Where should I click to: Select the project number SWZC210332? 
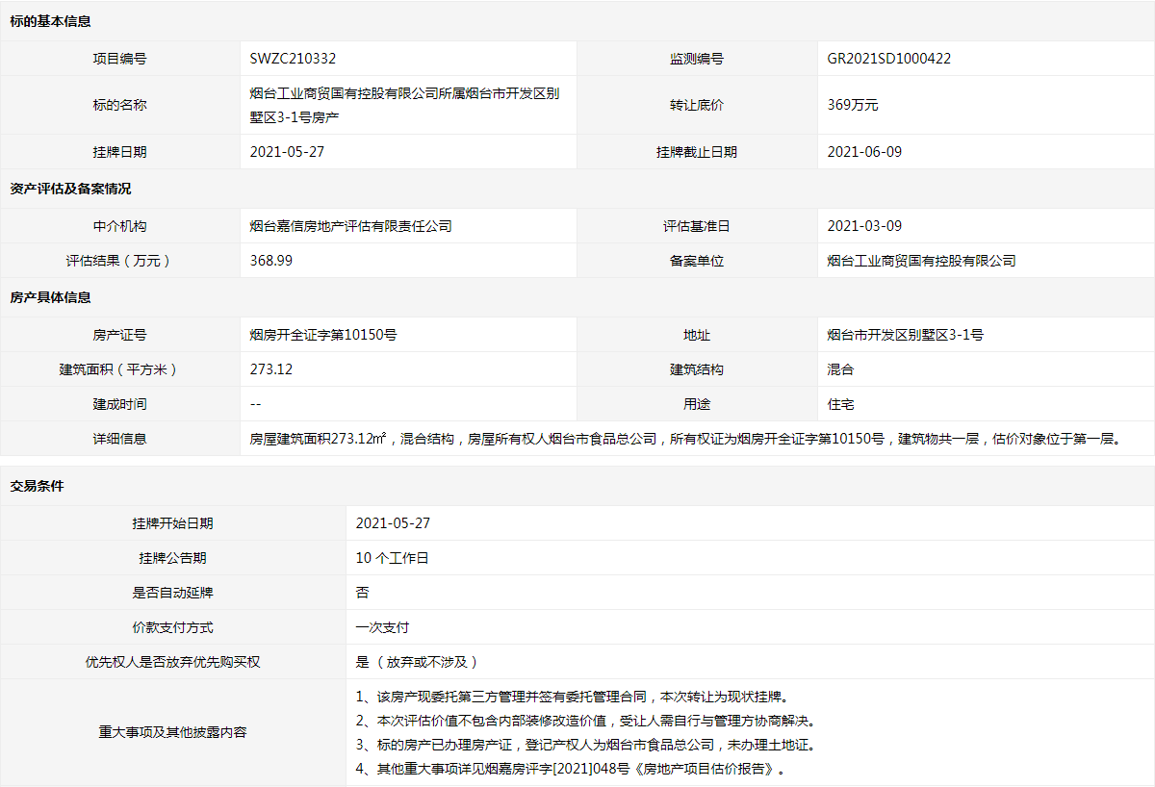293,59
